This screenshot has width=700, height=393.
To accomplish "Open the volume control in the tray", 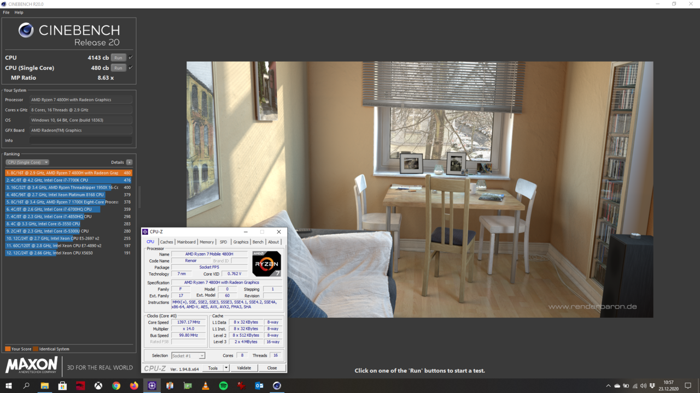I will [x=643, y=386].
